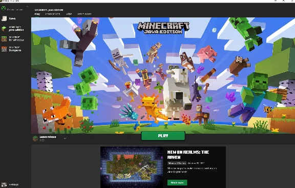The image size is (295, 188).
Task: Open Settings sliders icon at bottom
Action: (4, 184)
